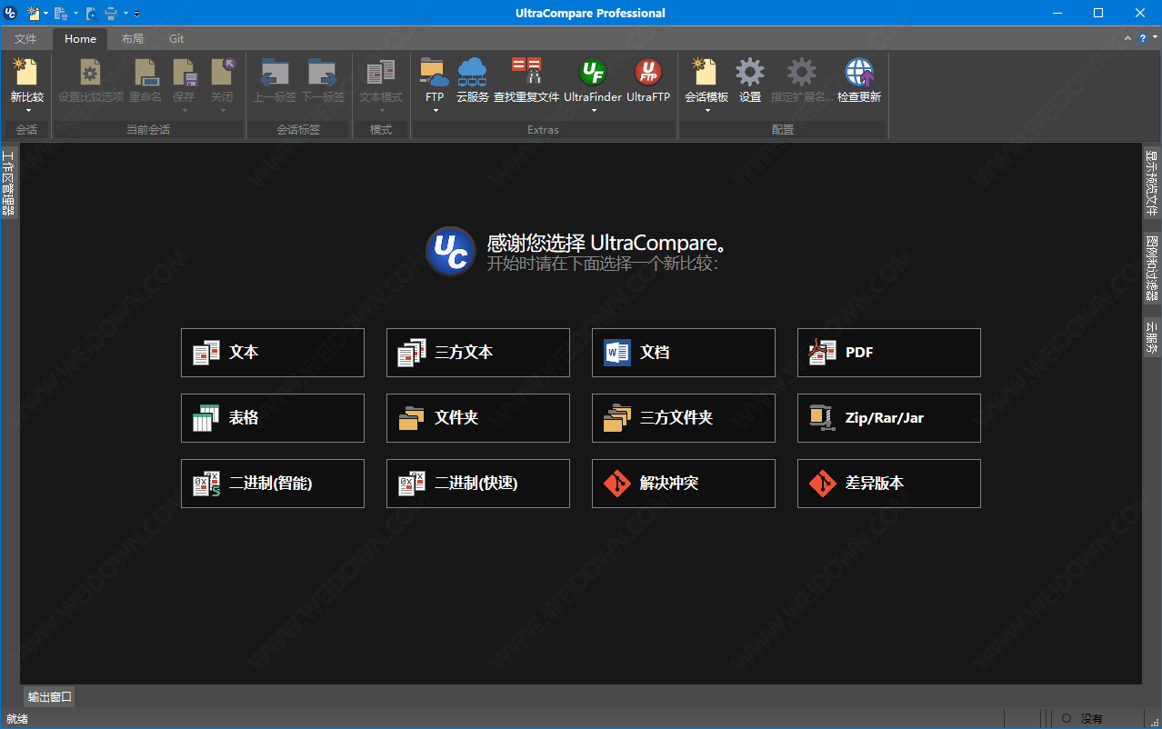This screenshot has width=1162, height=729.
Task: Click the New Compare (新比较) ribbon icon
Action: [26, 73]
